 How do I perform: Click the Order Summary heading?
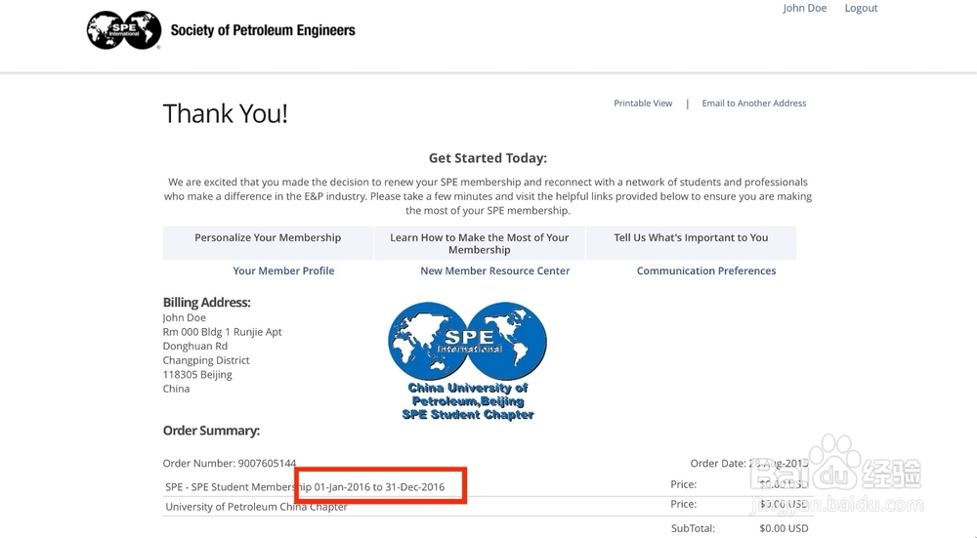coord(211,431)
